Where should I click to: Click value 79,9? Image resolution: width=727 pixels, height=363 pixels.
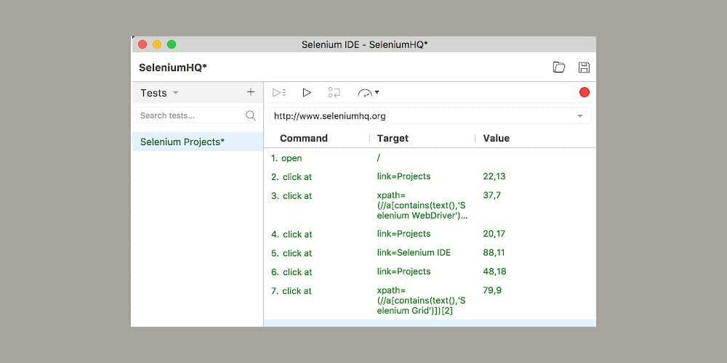click(x=492, y=291)
